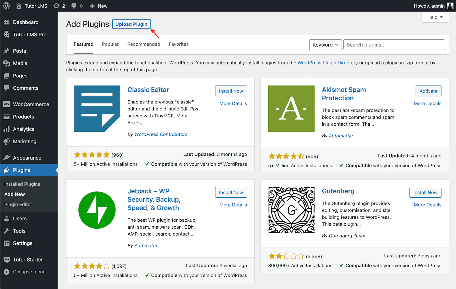The width and height of the screenshot is (456, 289).
Task: Open More Details for Classic Editor
Action: click(x=233, y=103)
